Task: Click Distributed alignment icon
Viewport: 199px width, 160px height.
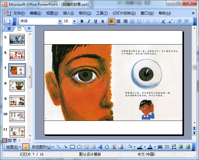Action: click(x=132, y=21)
